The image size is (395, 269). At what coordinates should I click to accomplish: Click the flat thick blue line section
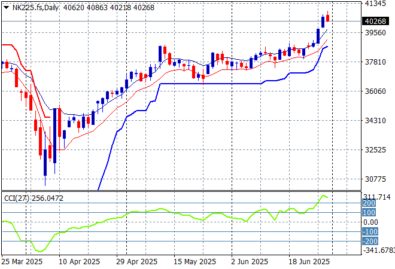click(x=209, y=84)
